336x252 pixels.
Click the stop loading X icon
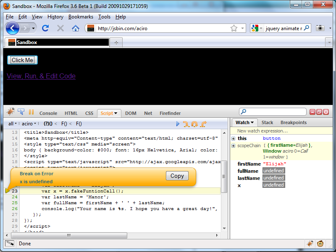[60, 28]
